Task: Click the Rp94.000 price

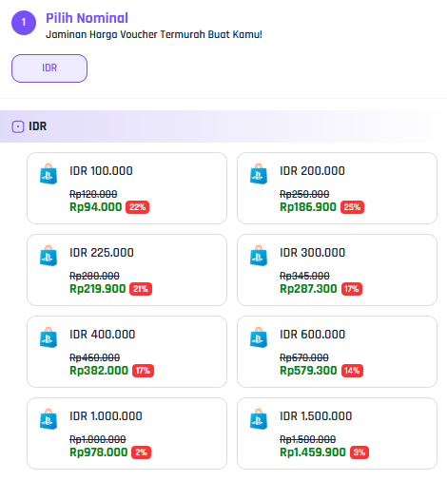Action: tap(96, 207)
